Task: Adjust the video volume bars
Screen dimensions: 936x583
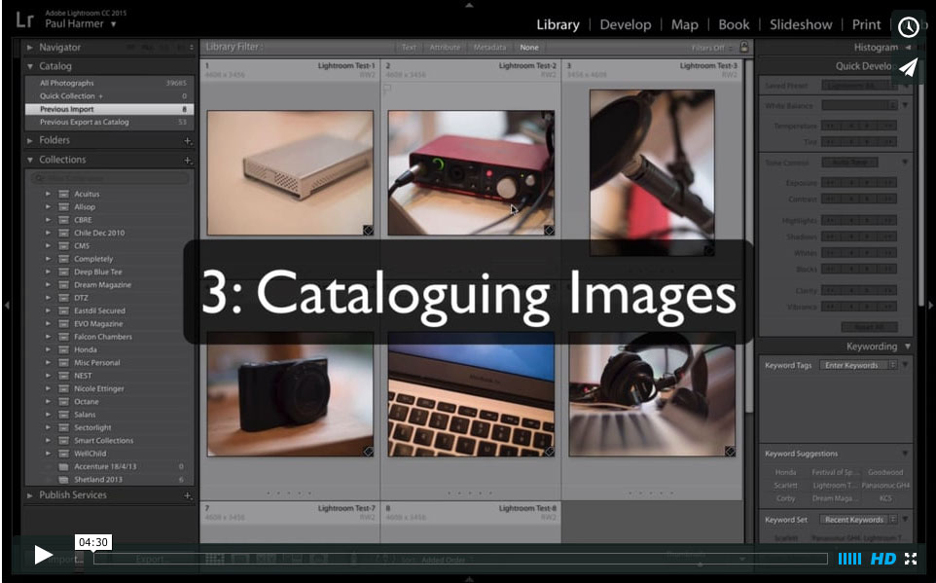Action: click(849, 559)
